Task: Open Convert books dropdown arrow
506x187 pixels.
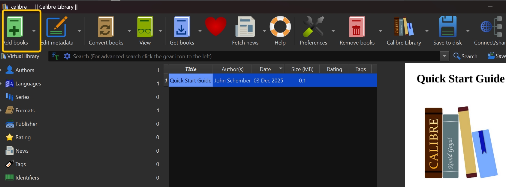Action: click(x=129, y=31)
